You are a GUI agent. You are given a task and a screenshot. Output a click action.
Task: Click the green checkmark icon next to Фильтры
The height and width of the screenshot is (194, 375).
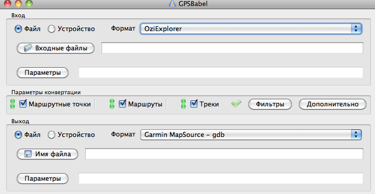coord(236,103)
